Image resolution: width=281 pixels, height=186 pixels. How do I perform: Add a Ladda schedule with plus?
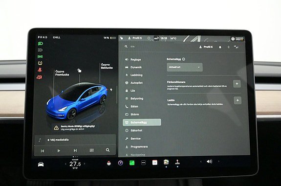238,100
